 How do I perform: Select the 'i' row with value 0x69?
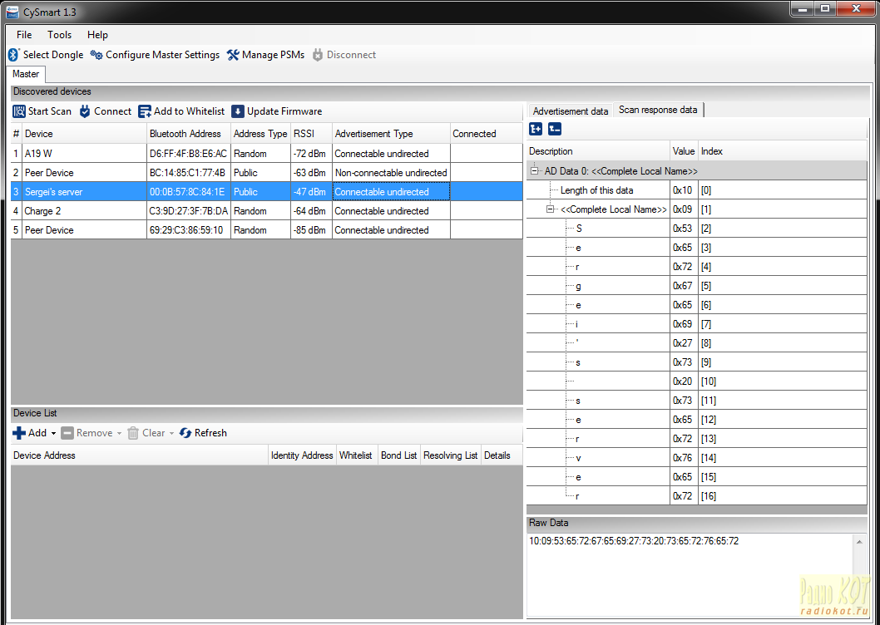point(696,324)
